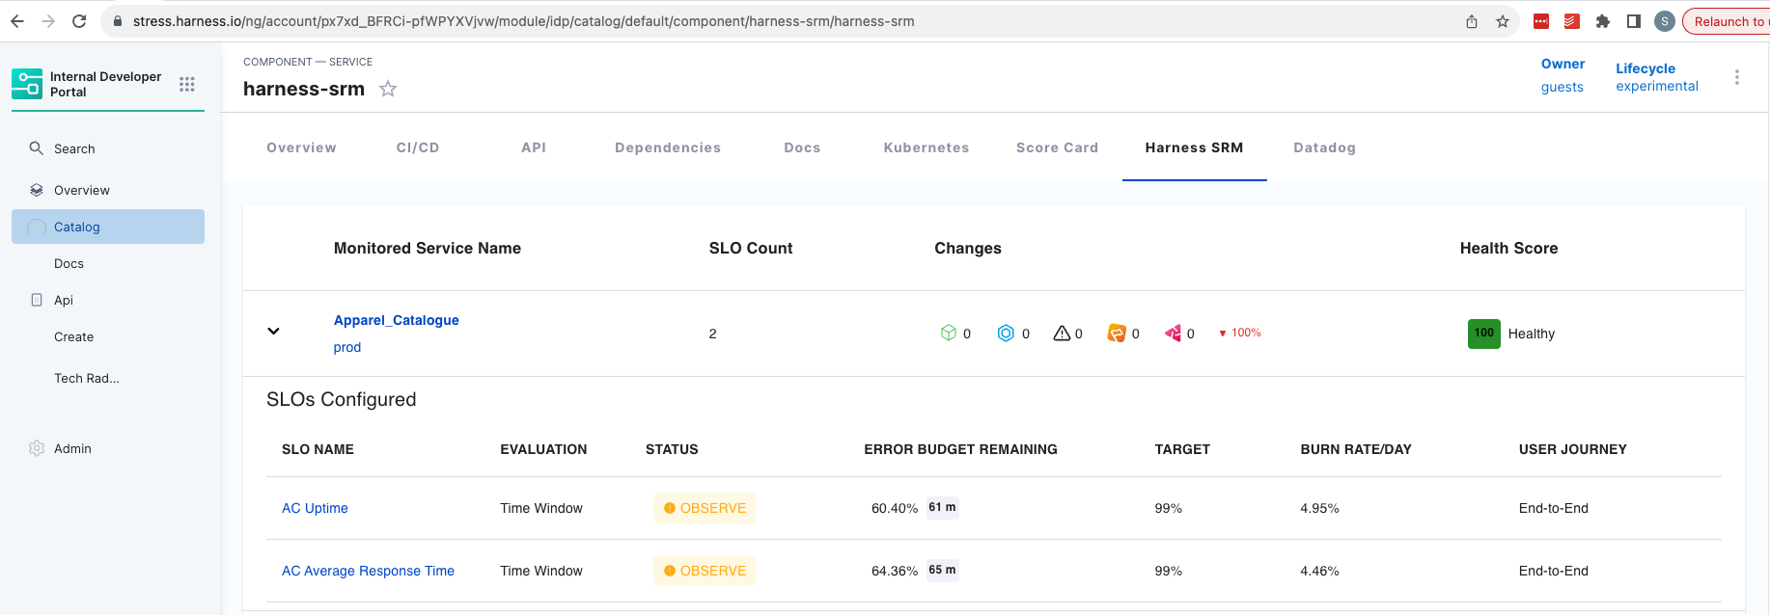Click the pink chaos experiment changes icon
Screen dimensions: 1770x615
pos(1173,334)
